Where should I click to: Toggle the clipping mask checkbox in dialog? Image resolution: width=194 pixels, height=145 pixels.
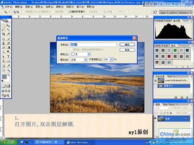click(x=71, y=49)
